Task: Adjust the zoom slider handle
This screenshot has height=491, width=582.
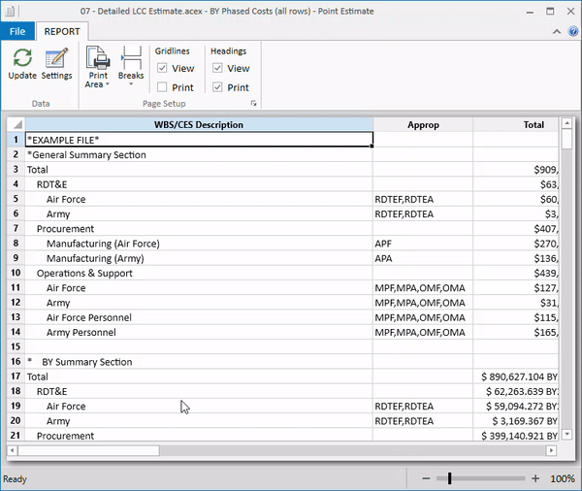Action: [x=449, y=478]
